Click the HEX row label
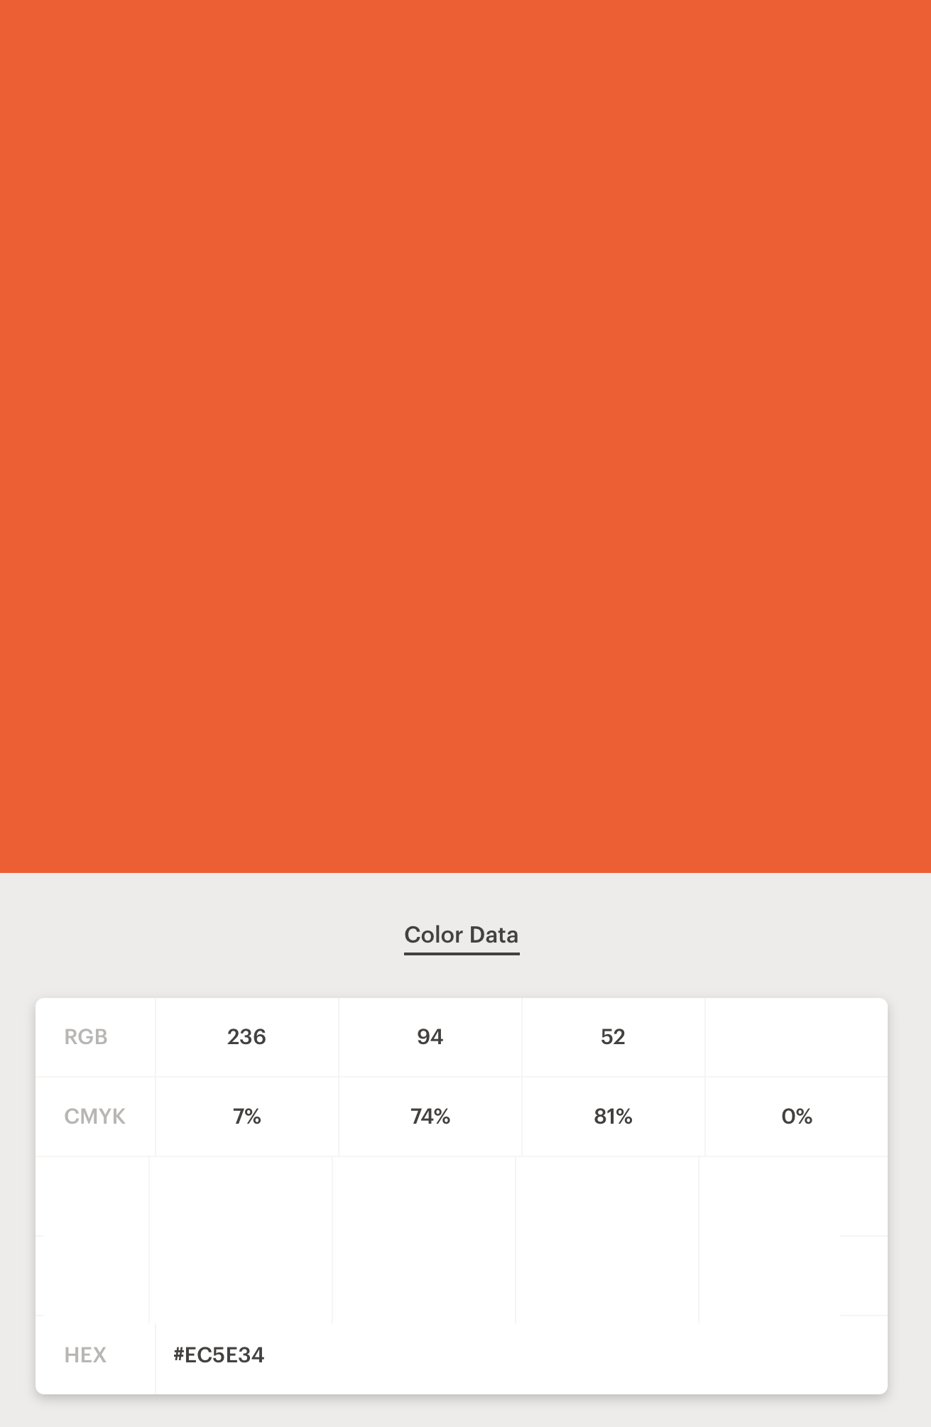 pyautogui.click(x=85, y=1355)
